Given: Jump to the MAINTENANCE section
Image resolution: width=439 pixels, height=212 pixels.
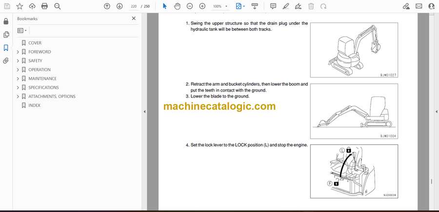Looking at the screenshot, I should (x=42, y=78).
